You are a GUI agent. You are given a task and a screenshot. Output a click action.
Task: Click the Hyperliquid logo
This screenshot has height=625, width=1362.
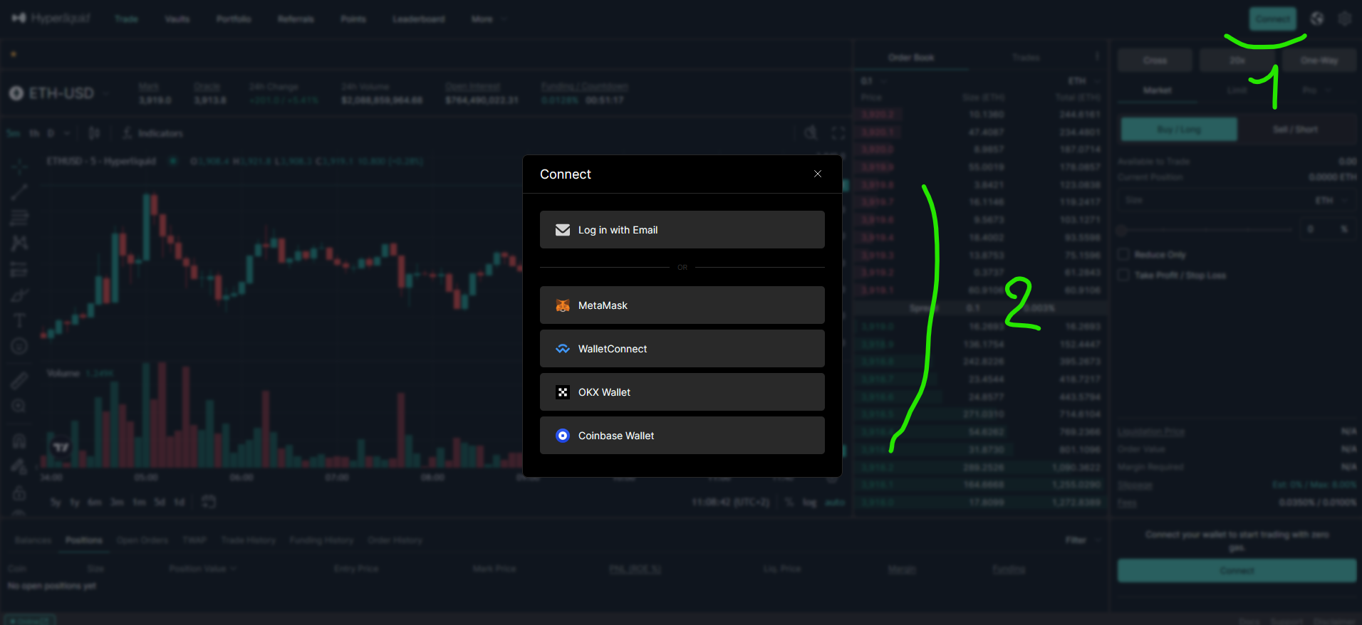coord(51,18)
